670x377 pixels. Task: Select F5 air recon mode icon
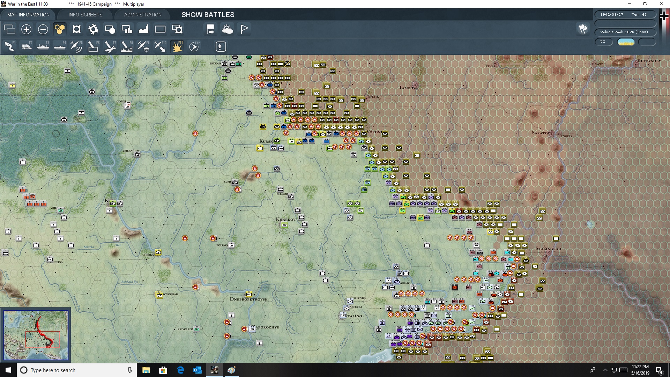[x=76, y=46]
